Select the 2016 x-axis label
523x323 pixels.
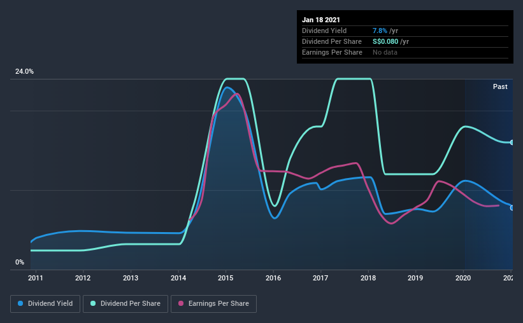pos(273,278)
